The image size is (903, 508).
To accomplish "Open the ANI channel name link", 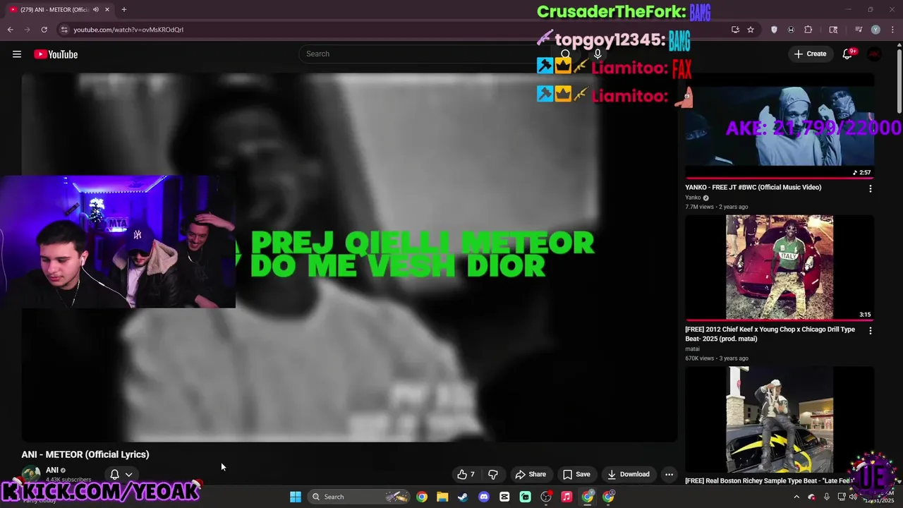I will [x=52, y=470].
